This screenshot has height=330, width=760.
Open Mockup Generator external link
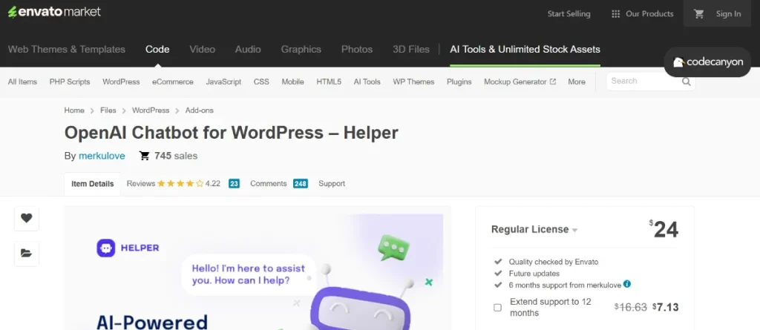pos(520,82)
